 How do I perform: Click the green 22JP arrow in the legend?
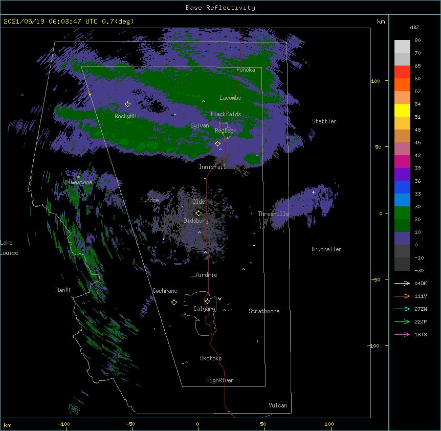pyautogui.click(x=402, y=321)
